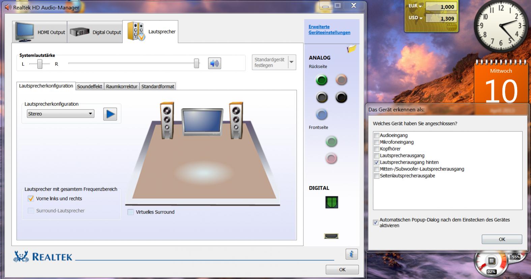531x279 pixels.
Task: Open the USD currency dropdown
Action: pyautogui.click(x=415, y=18)
